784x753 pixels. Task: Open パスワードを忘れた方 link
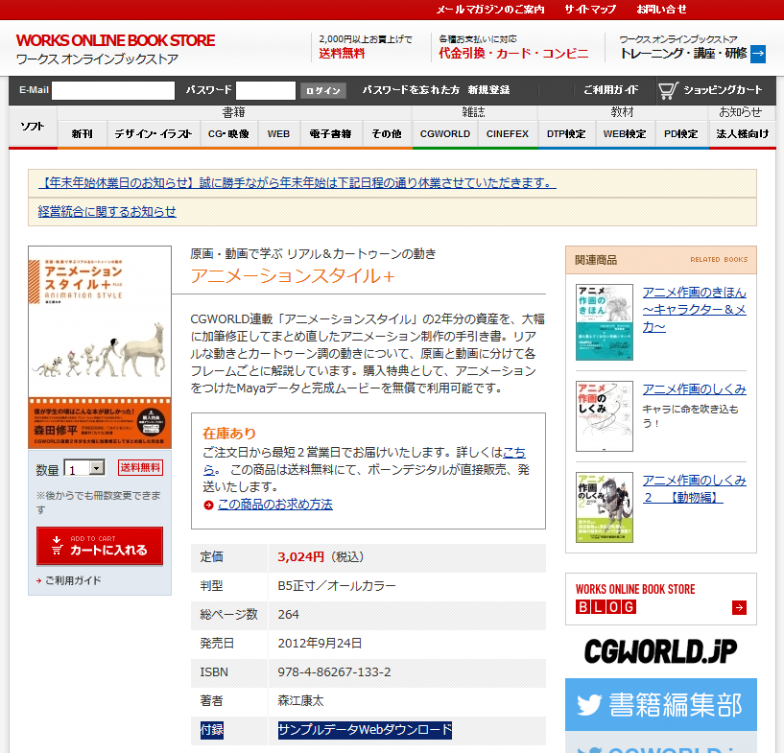coord(411,90)
